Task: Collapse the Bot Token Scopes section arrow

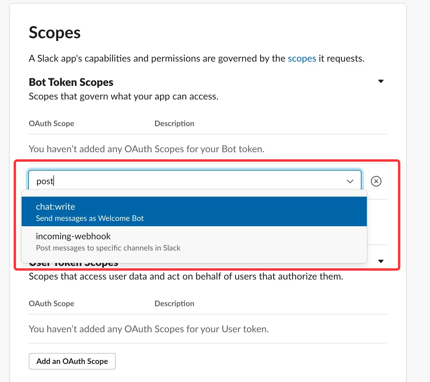Action: point(381,81)
